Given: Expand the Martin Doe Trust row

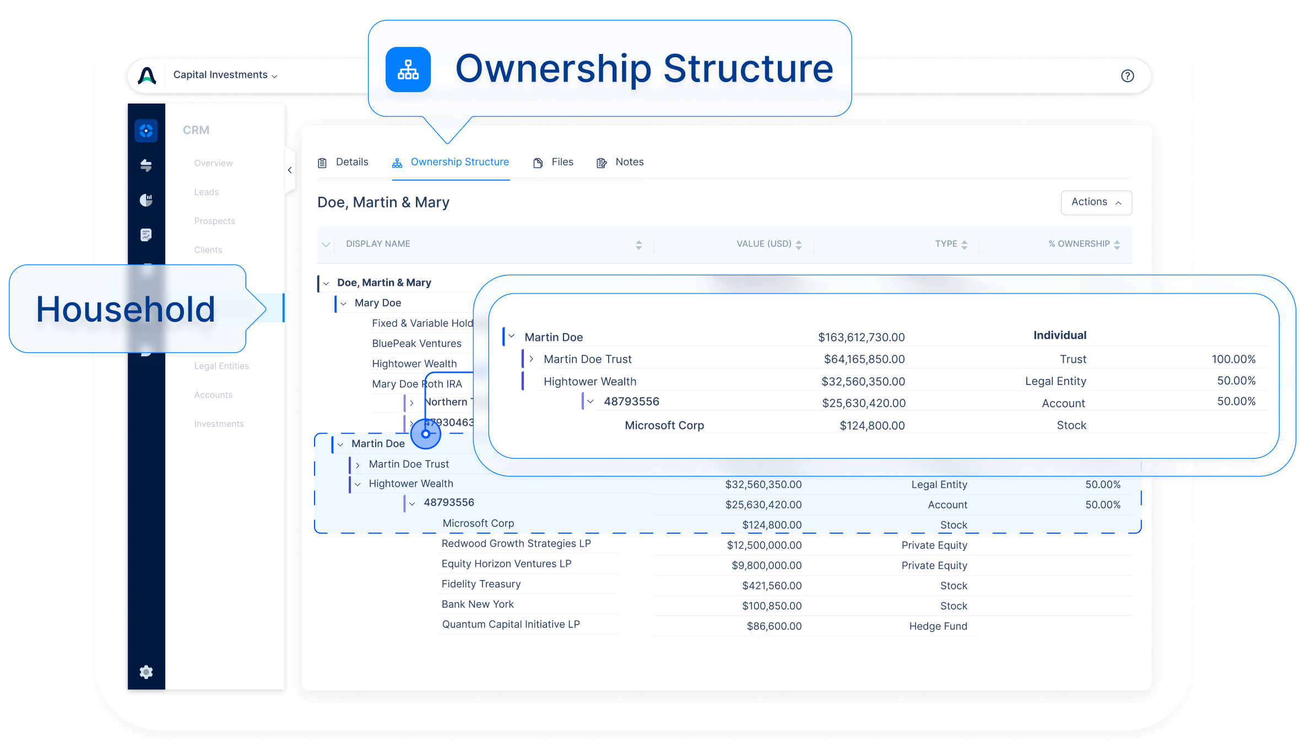Looking at the screenshot, I should (357, 465).
